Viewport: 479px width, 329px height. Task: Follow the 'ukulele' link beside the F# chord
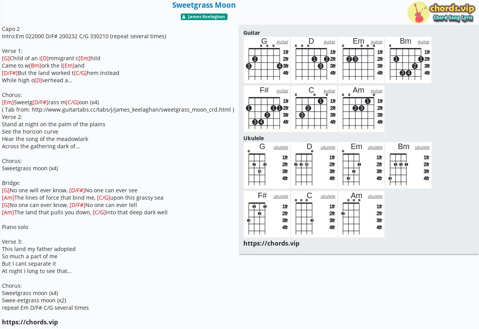click(281, 196)
